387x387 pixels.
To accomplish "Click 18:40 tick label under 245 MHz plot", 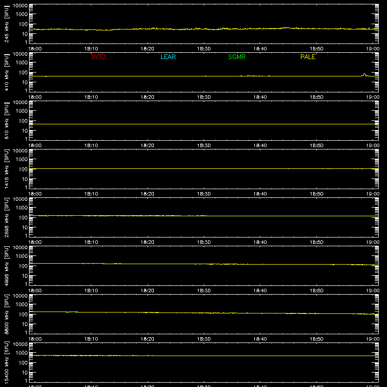I will (x=260, y=49).
